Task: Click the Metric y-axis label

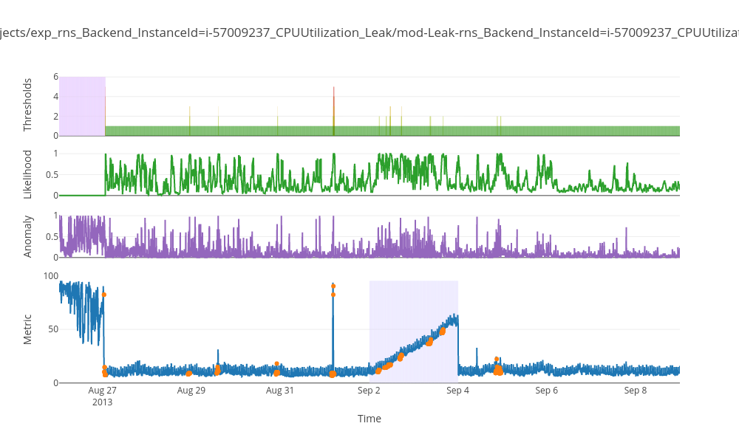Action: coord(28,329)
